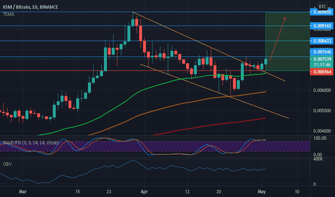The image size is (335, 197).
Task: Click the 0.005000 price axis value
Action: tap(322, 111)
